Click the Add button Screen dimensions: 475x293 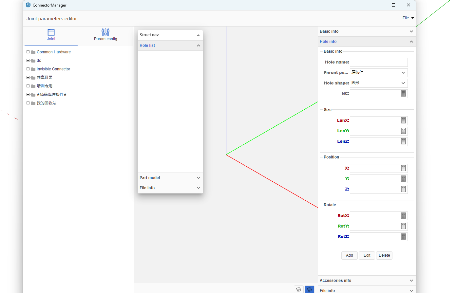coord(349,255)
